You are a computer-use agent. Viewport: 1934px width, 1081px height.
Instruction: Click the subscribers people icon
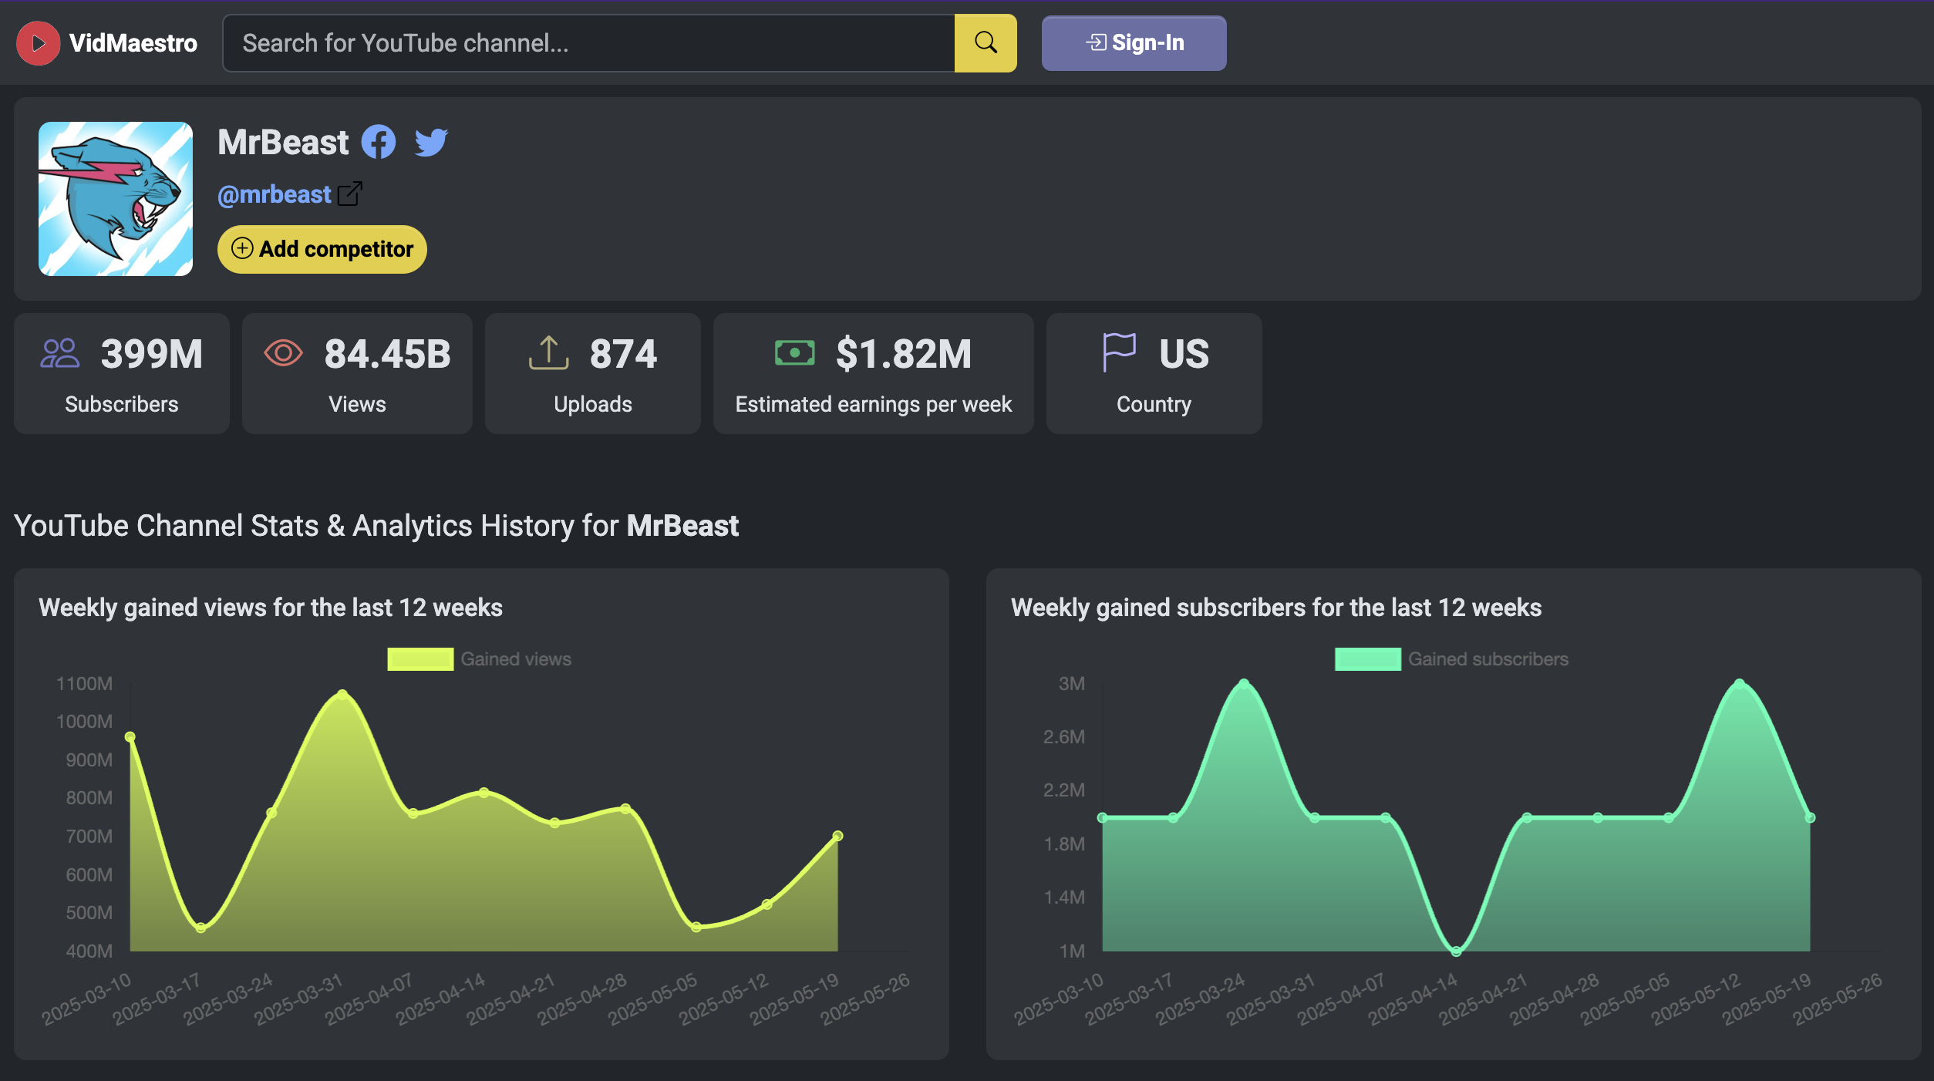tap(59, 354)
